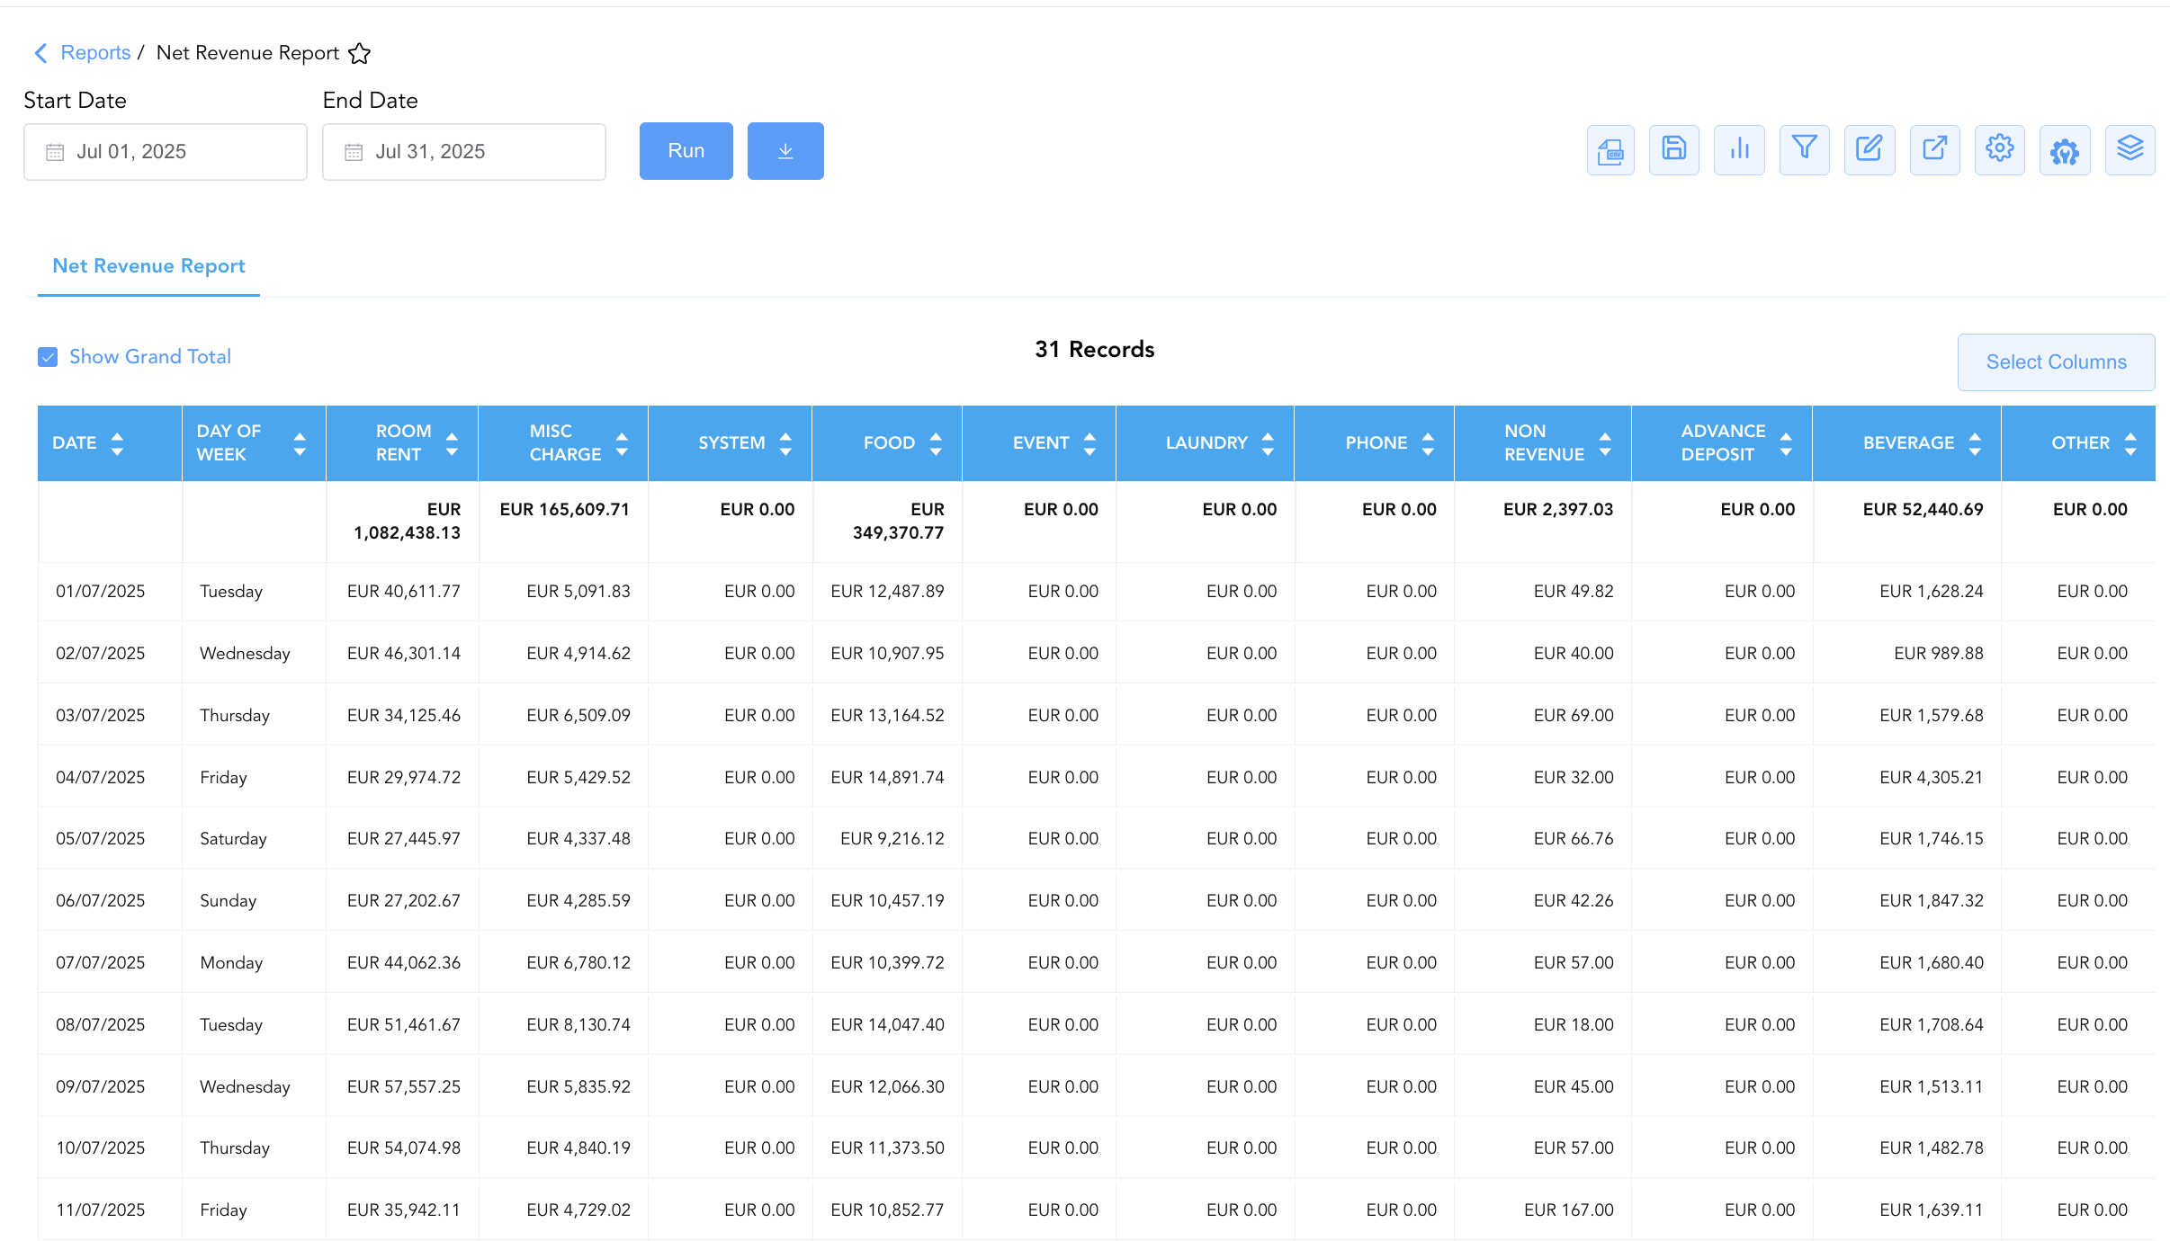The width and height of the screenshot is (2170, 1241).
Task: Sort by the DATE column
Action: coord(117,443)
